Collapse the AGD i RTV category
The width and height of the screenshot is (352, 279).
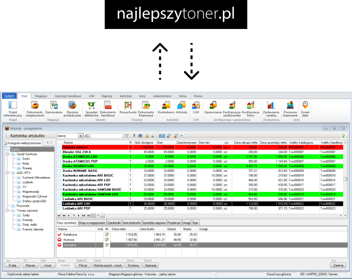click(8, 173)
